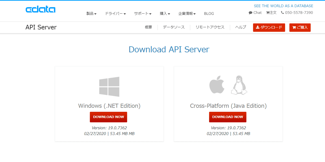Open Chat with the speech bubble icon

pos(255,12)
